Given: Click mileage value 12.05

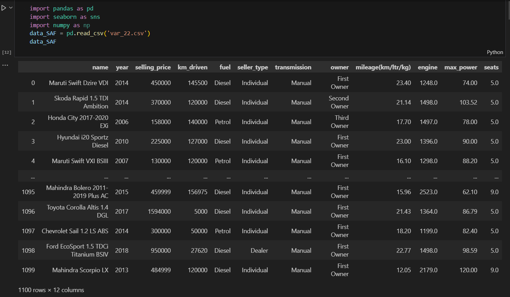Looking at the screenshot, I should pos(403,270).
